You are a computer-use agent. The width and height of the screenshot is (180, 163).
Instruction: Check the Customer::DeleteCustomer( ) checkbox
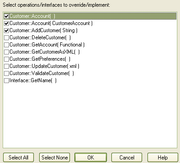pos(6,38)
